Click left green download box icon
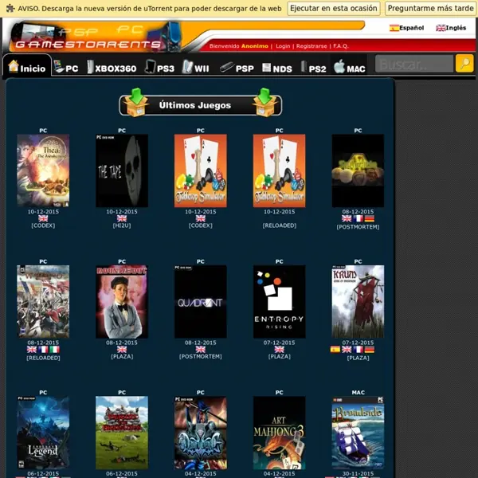The width and height of the screenshot is (478, 478). click(x=136, y=103)
